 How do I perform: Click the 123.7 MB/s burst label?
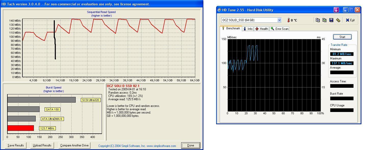(47, 128)
